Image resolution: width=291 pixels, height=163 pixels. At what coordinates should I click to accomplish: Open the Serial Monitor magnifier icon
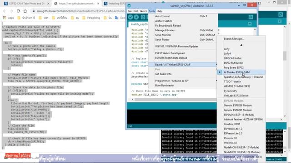point(251,17)
